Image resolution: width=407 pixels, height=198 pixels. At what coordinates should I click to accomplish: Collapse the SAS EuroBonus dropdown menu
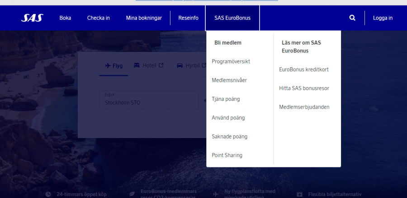(232, 18)
